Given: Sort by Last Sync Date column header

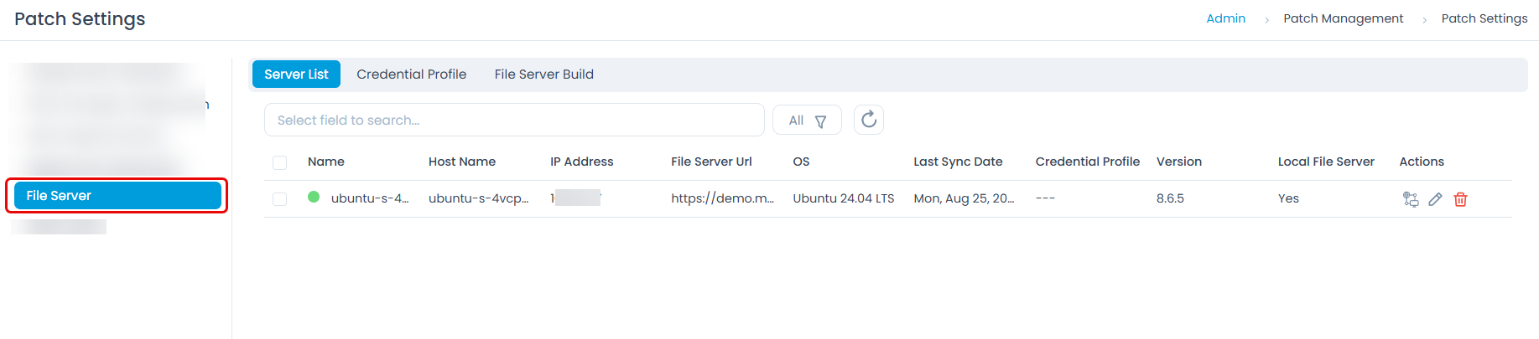Looking at the screenshot, I should click(958, 162).
